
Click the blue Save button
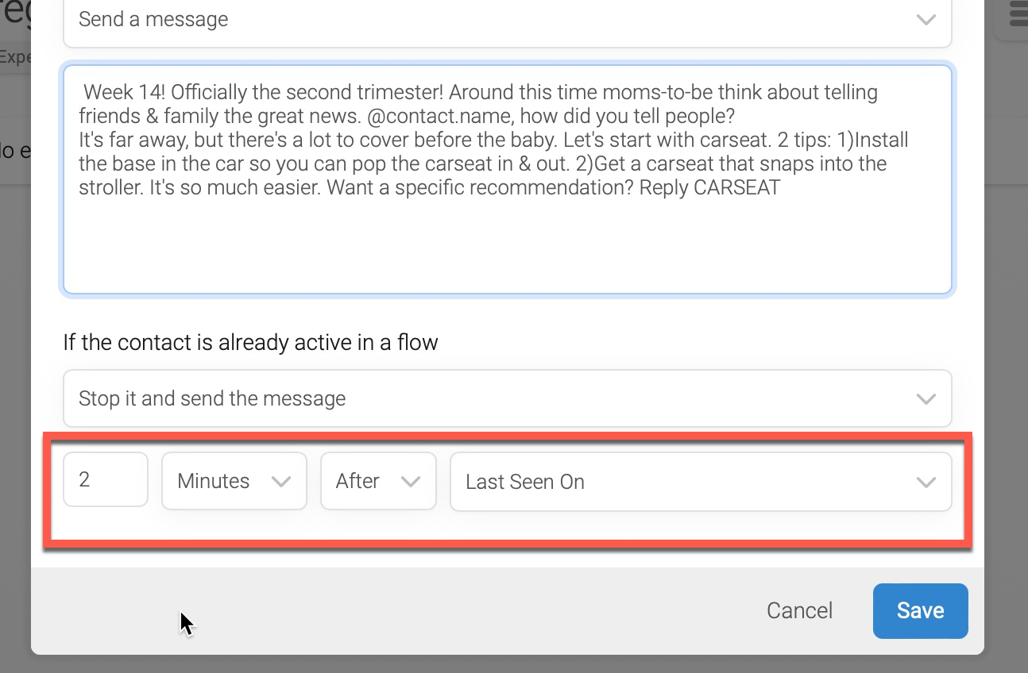(920, 610)
